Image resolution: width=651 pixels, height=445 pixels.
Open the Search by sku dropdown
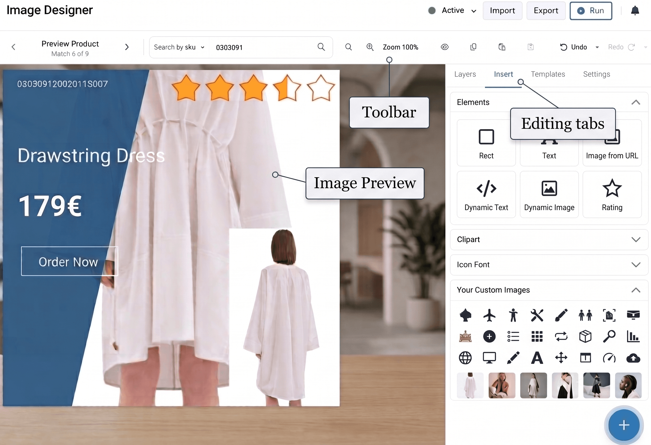[x=179, y=47]
